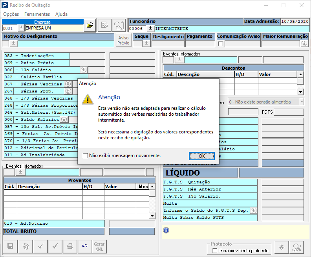Click info icon on Férias Vencidas row
Viewport: 311px width, 257px height.
pyautogui.click(x=68, y=84)
